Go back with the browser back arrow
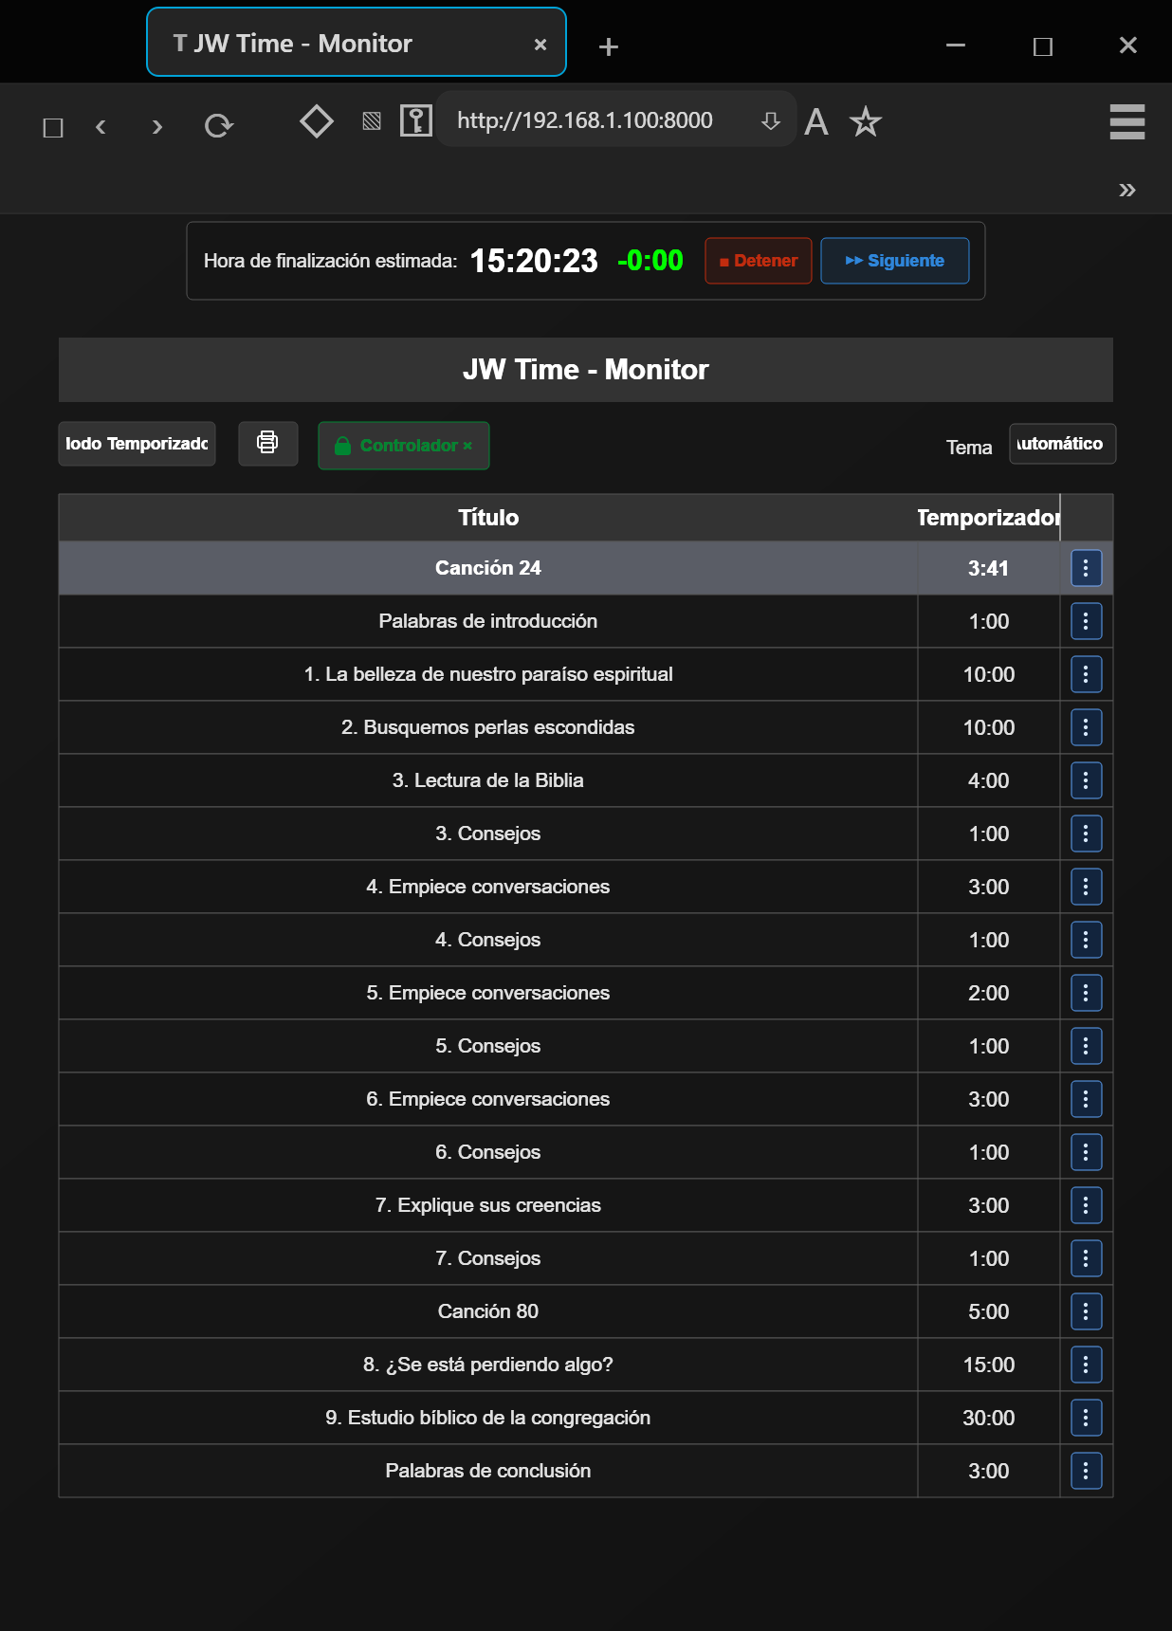1172x1631 pixels. point(101,126)
